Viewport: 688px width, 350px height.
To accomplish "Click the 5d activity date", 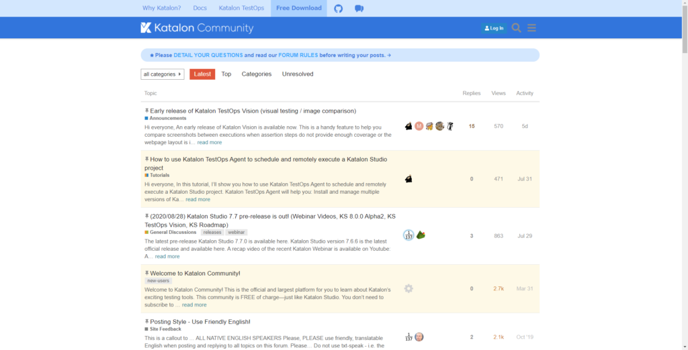I will click(x=525, y=126).
